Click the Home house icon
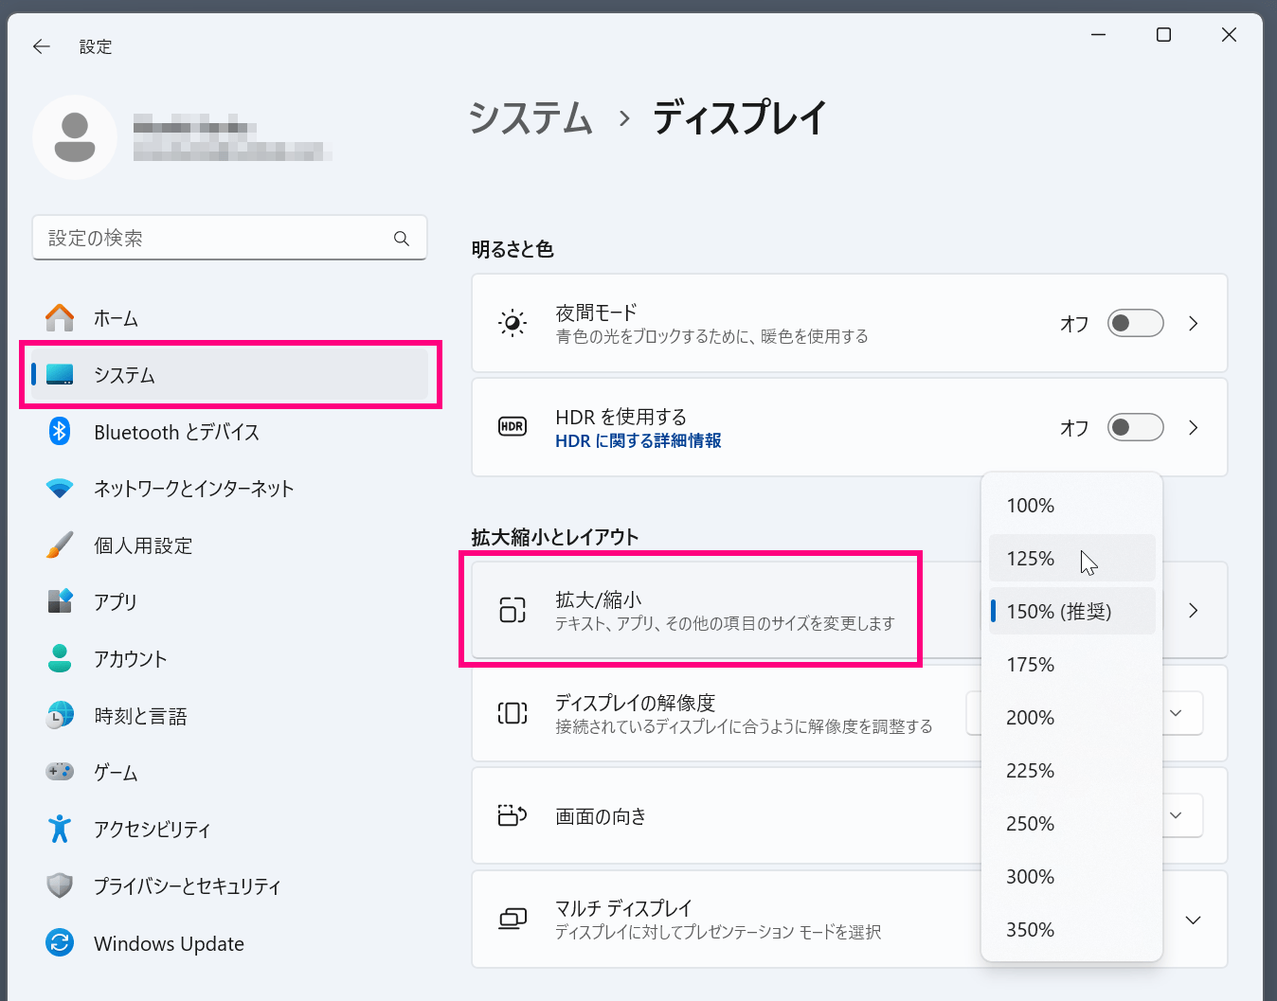 (60, 318)
